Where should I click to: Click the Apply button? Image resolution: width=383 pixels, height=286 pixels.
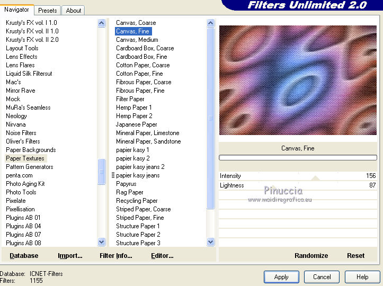pos(281,277)
